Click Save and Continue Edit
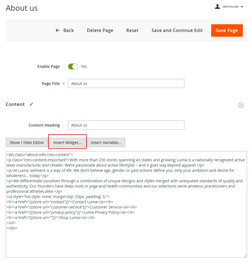Image resolution: width=250 pixels, height=262 pixels. click(177, 30)
